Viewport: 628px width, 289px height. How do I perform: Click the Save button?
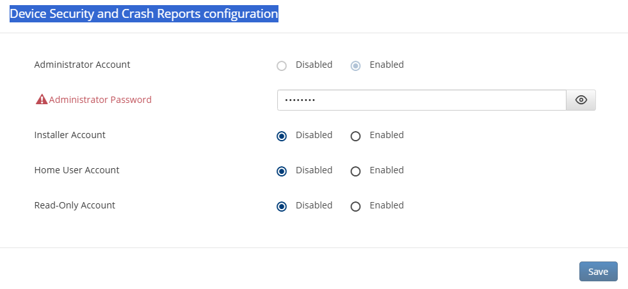[598, 271]
